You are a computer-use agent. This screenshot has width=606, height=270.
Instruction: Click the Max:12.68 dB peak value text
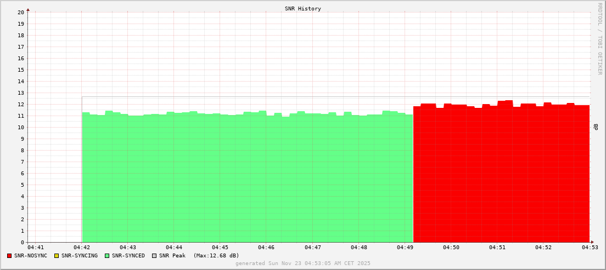pos(216,256)
